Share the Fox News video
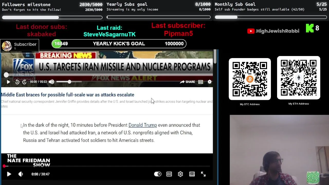The width and height of the screenshot is (329, 185). click(x=187, y=82)
